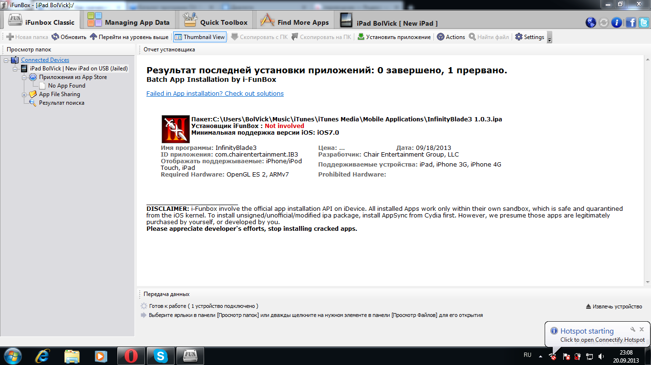Open Opera browser from the taskbar

coord(131,355)
